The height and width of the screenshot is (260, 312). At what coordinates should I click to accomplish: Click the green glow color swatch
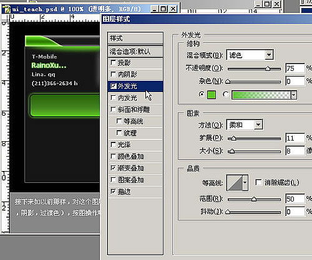[x=212, y=95]
